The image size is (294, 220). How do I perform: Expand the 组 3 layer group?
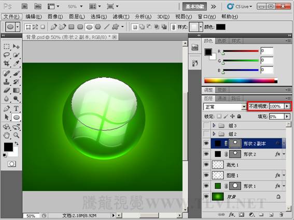(x=214, y=125)
